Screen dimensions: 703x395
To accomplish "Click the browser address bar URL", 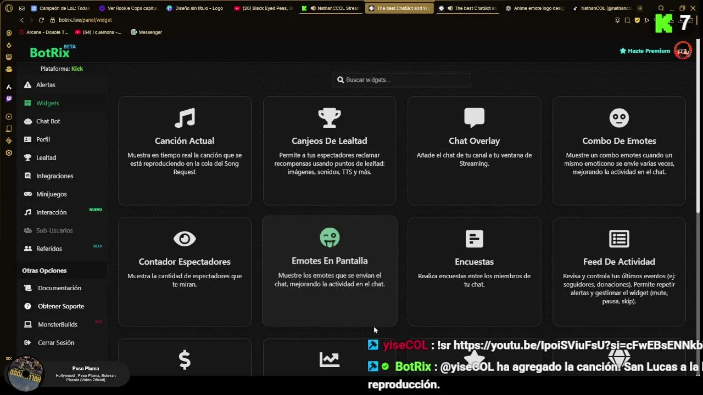I will pos(85,20).
